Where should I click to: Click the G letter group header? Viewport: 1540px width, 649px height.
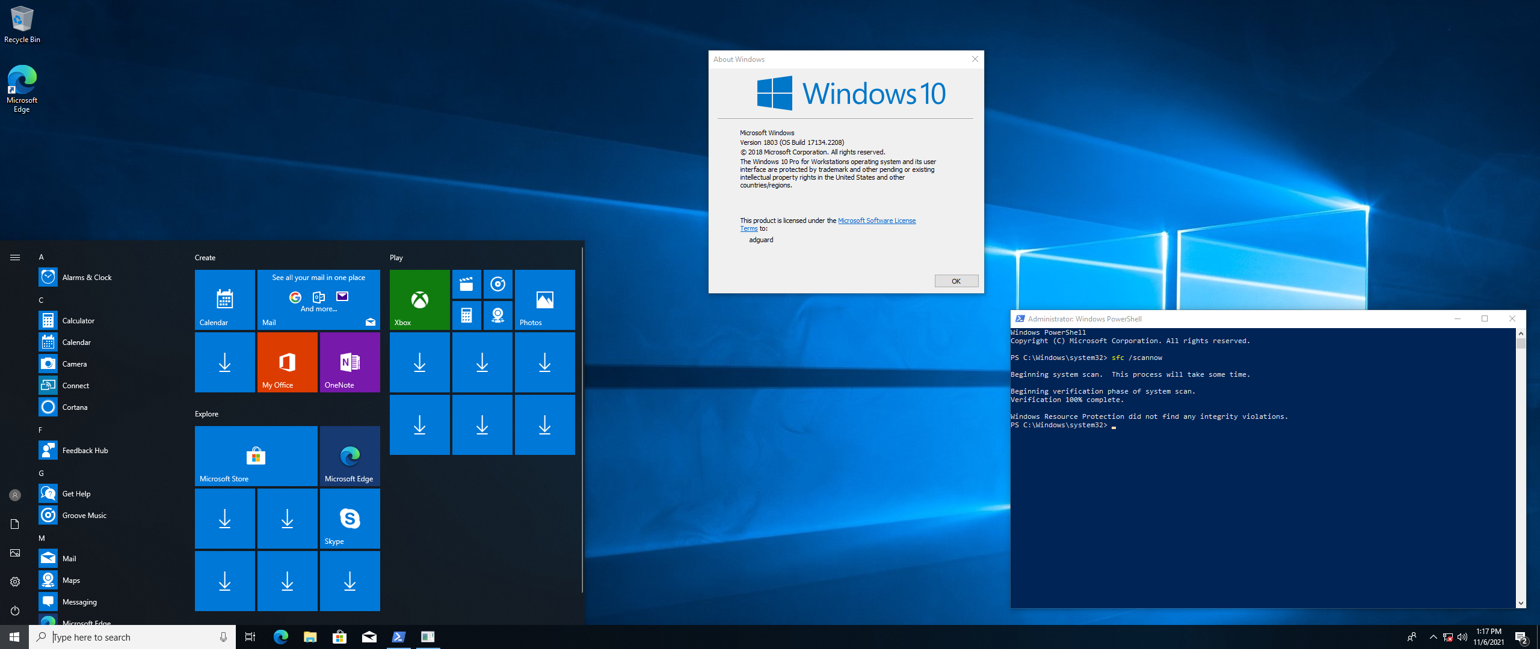[42, 473]
